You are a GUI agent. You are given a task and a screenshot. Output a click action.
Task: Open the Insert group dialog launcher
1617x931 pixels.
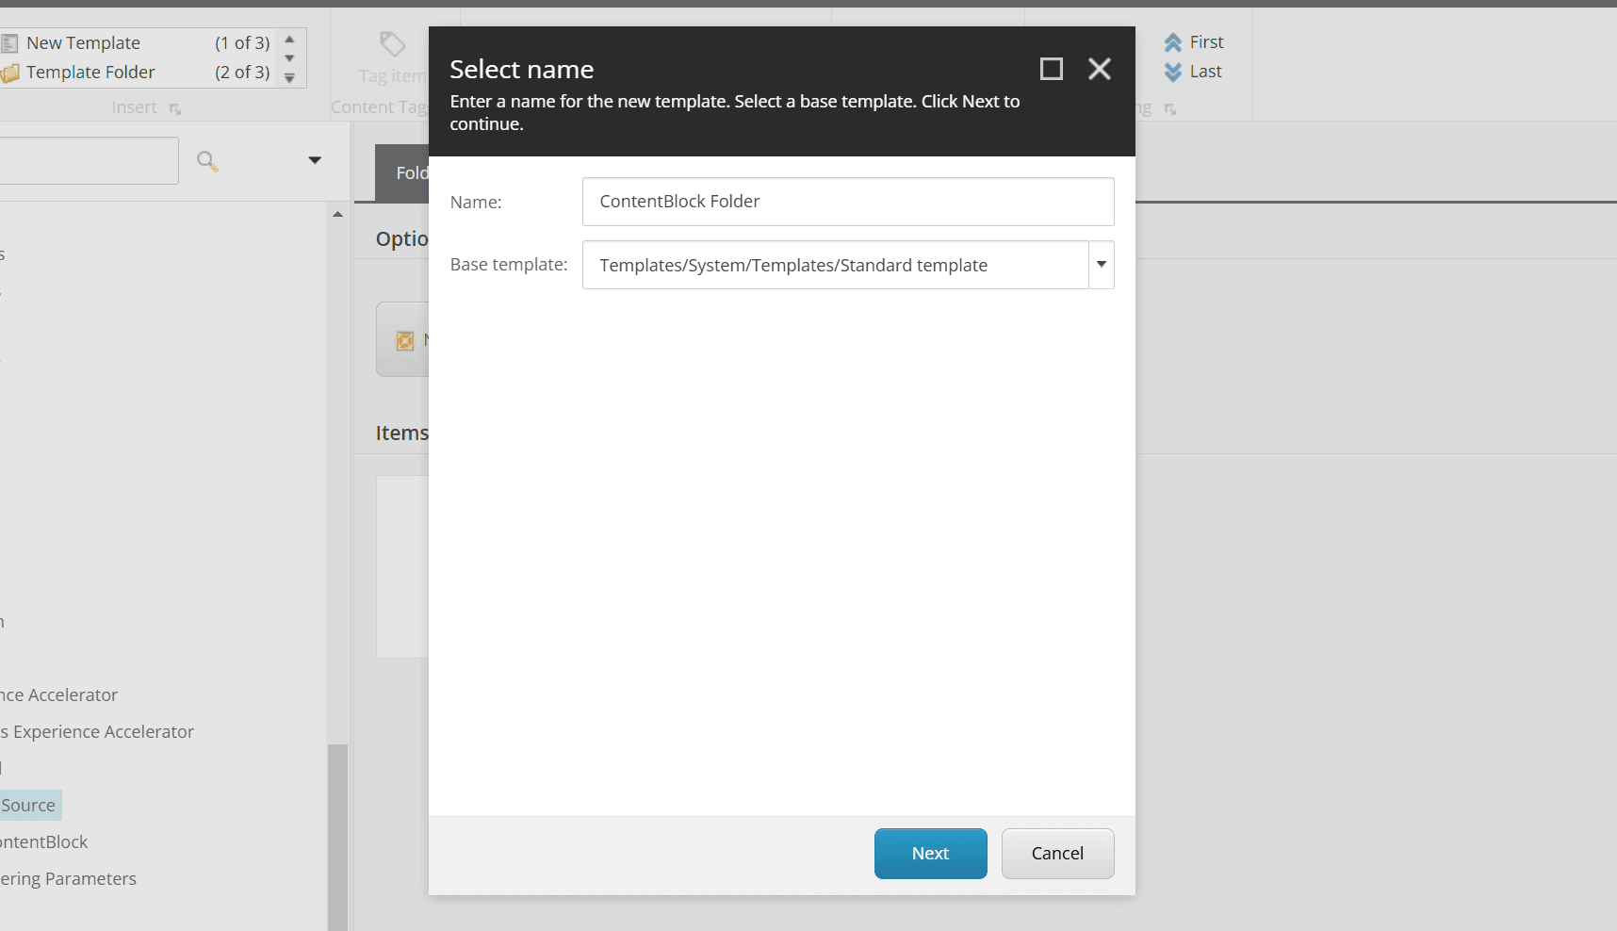(175, 109)
